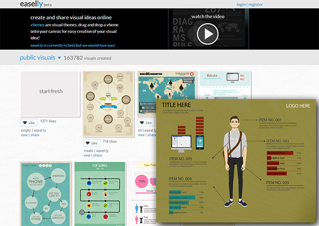Viewport: 319px width, 226px height.
Task: Open the Website template thumbnail
Action: coord(226,85)
